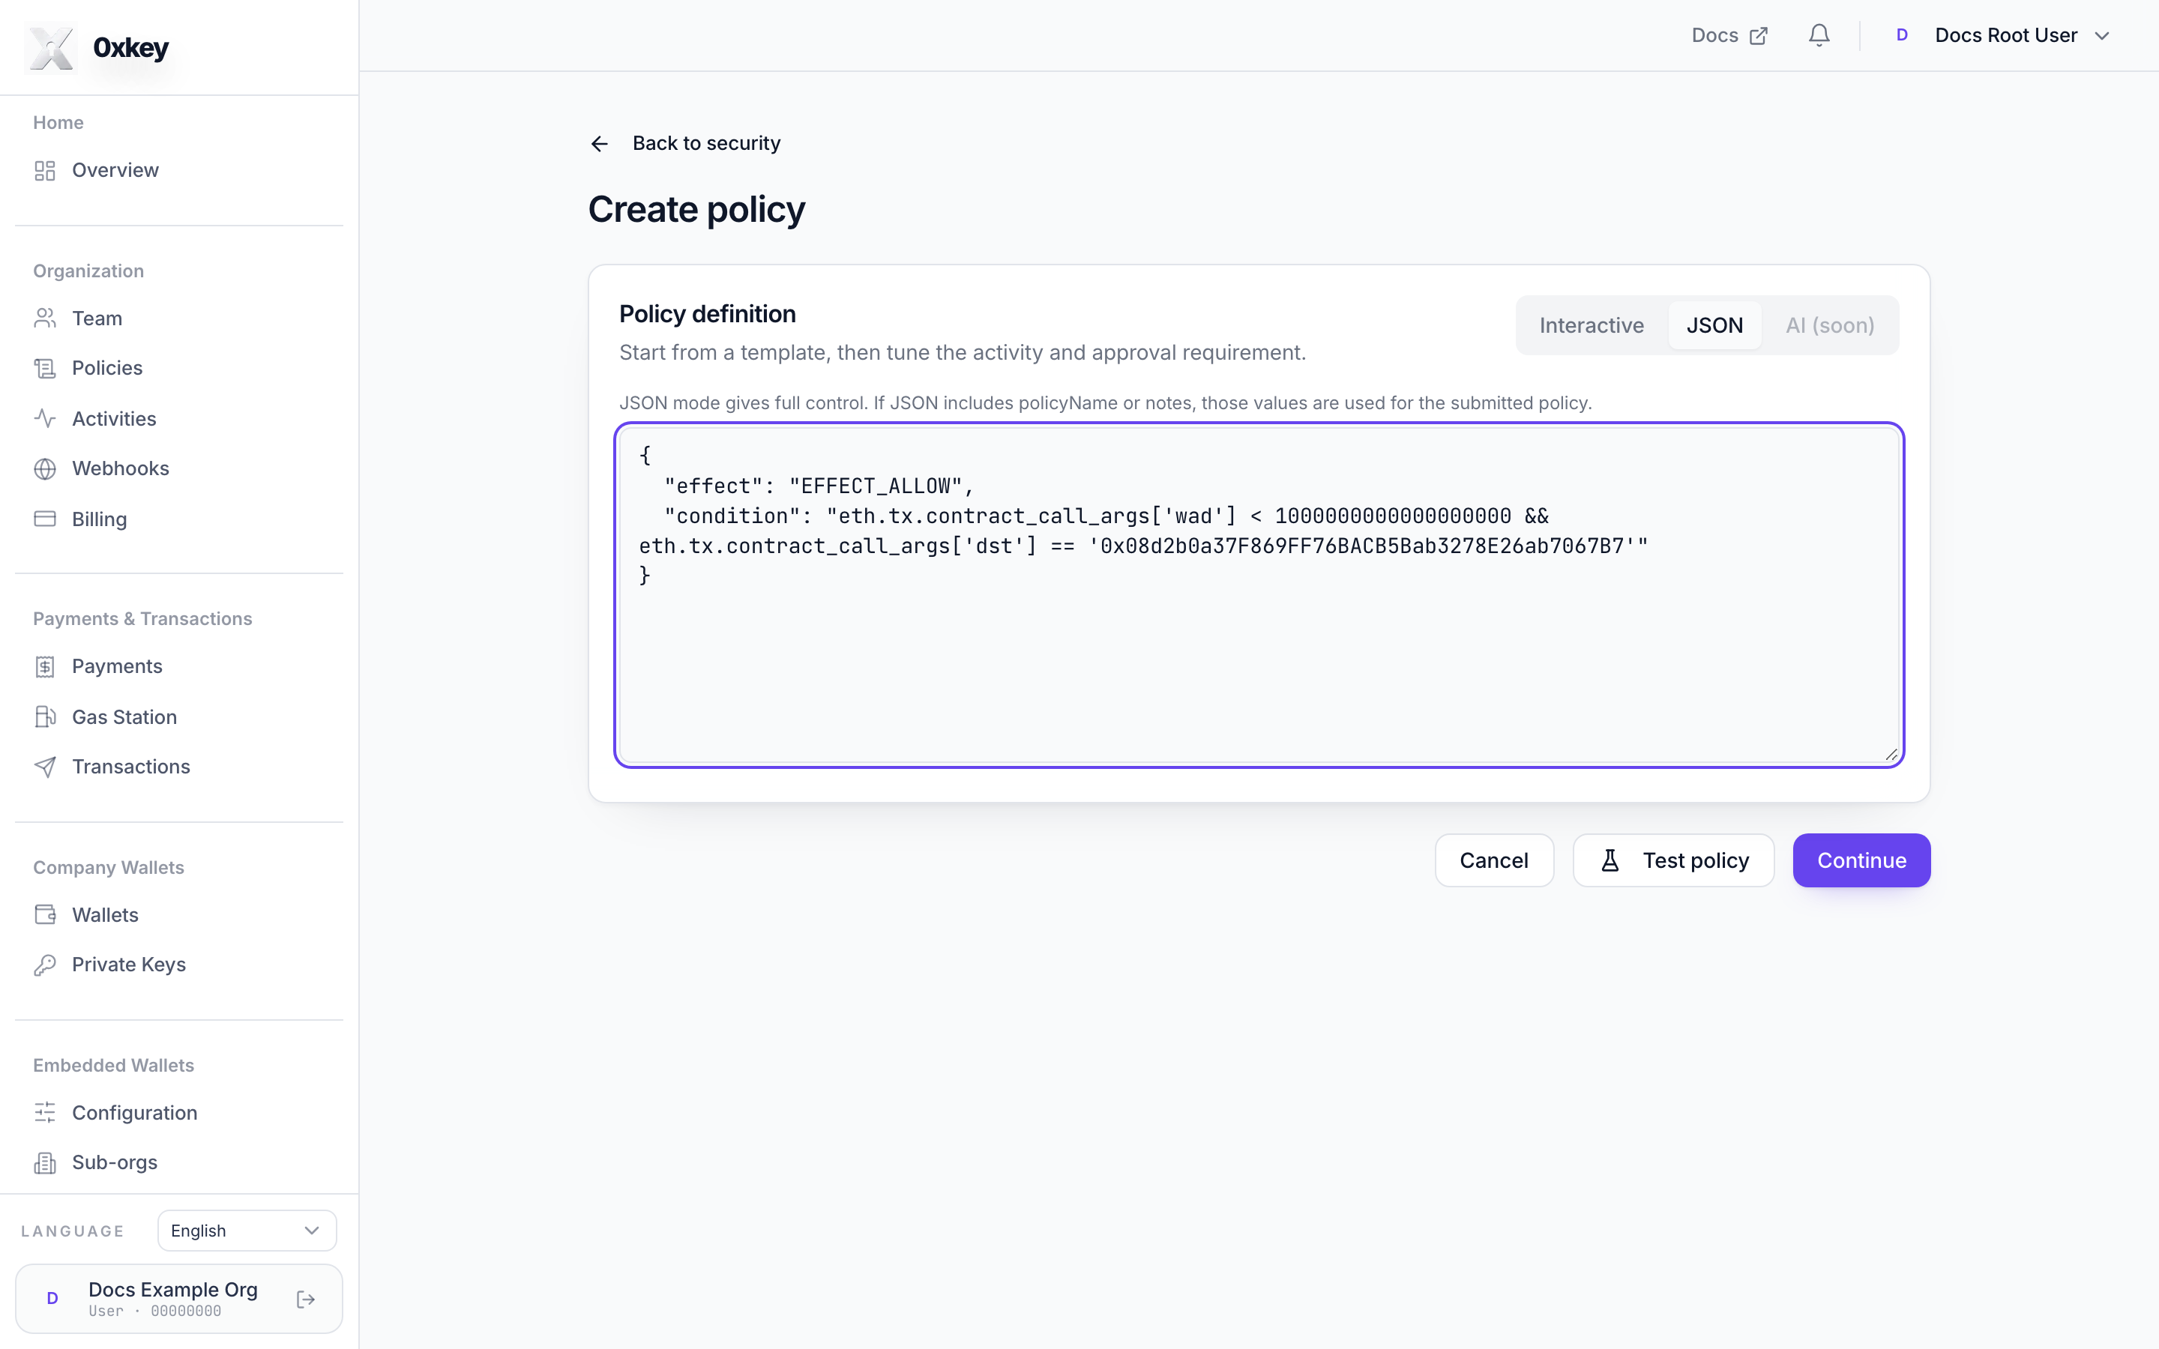Click the Oxkey logo icon
The image size is (2159, 1349).
click(x=52, y=47)
